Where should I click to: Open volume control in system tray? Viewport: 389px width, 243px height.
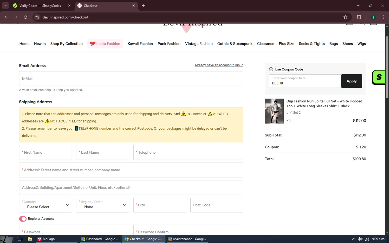(x=360, y=239)
